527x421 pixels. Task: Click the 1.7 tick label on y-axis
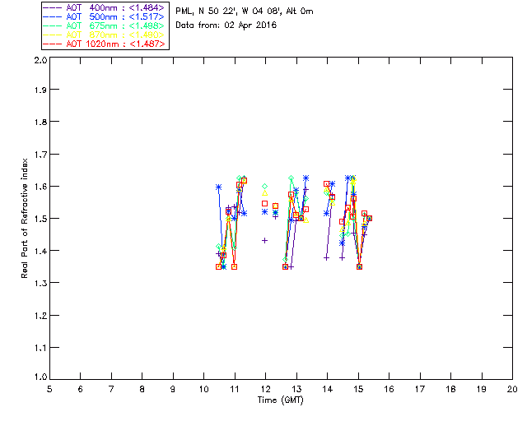pos(39,155)
